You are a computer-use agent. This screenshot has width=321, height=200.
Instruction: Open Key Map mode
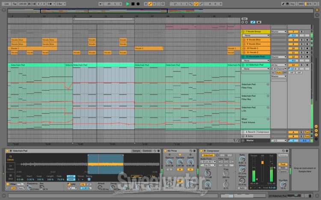(292, 4)
